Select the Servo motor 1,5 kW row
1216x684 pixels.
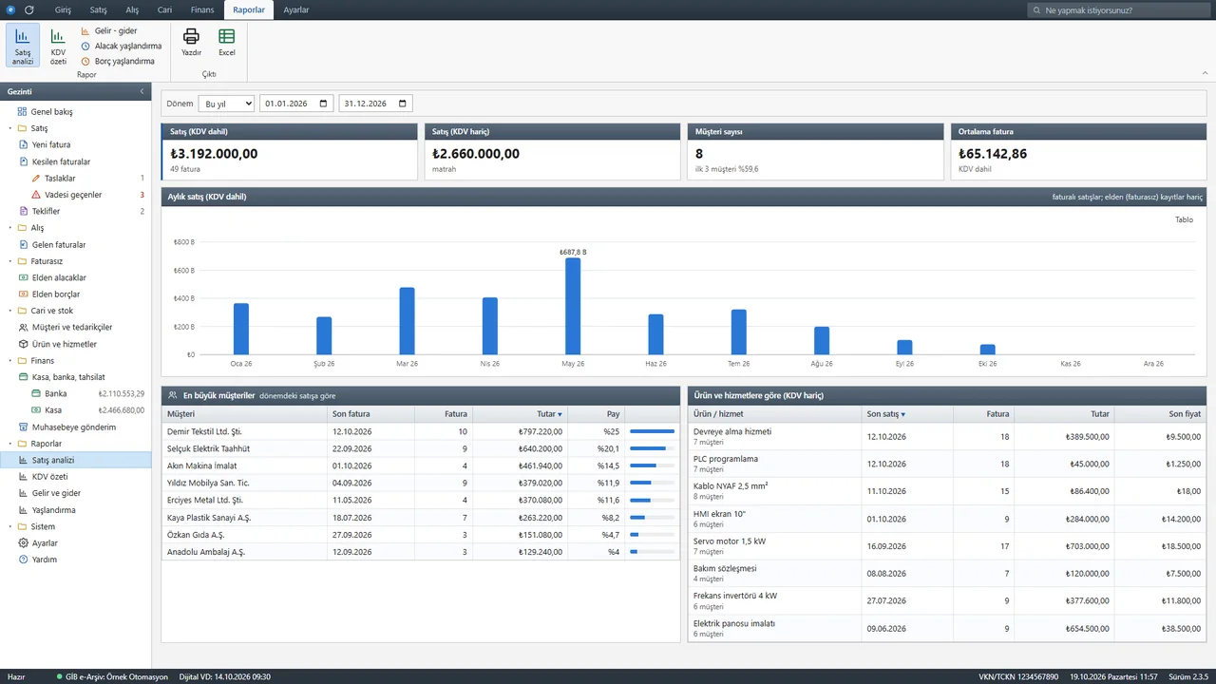click(x=947, y=545)
